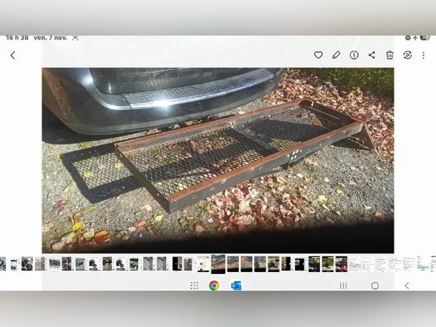This screenshot has height=327, width=436.
Task: Tap the circular-arrow play icon
Action: point(407,55)
